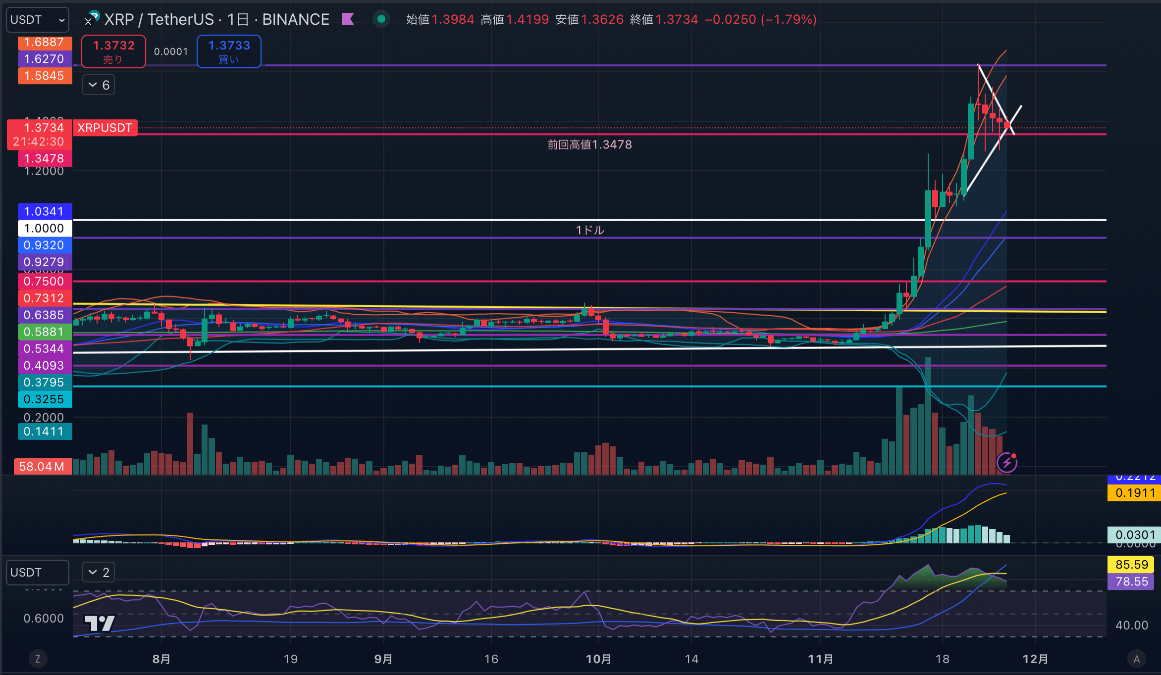The height and width of the screenshot is (675, 1161).
Task: Click the 12月 date on the time axis
Action: tap(1036, 659)
